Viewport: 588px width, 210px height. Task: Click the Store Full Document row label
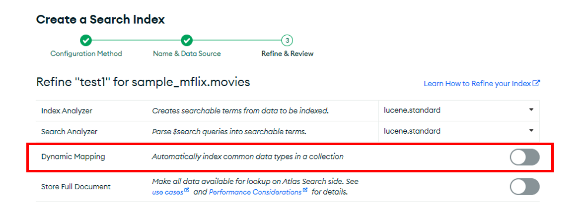(x=76, y=186)
